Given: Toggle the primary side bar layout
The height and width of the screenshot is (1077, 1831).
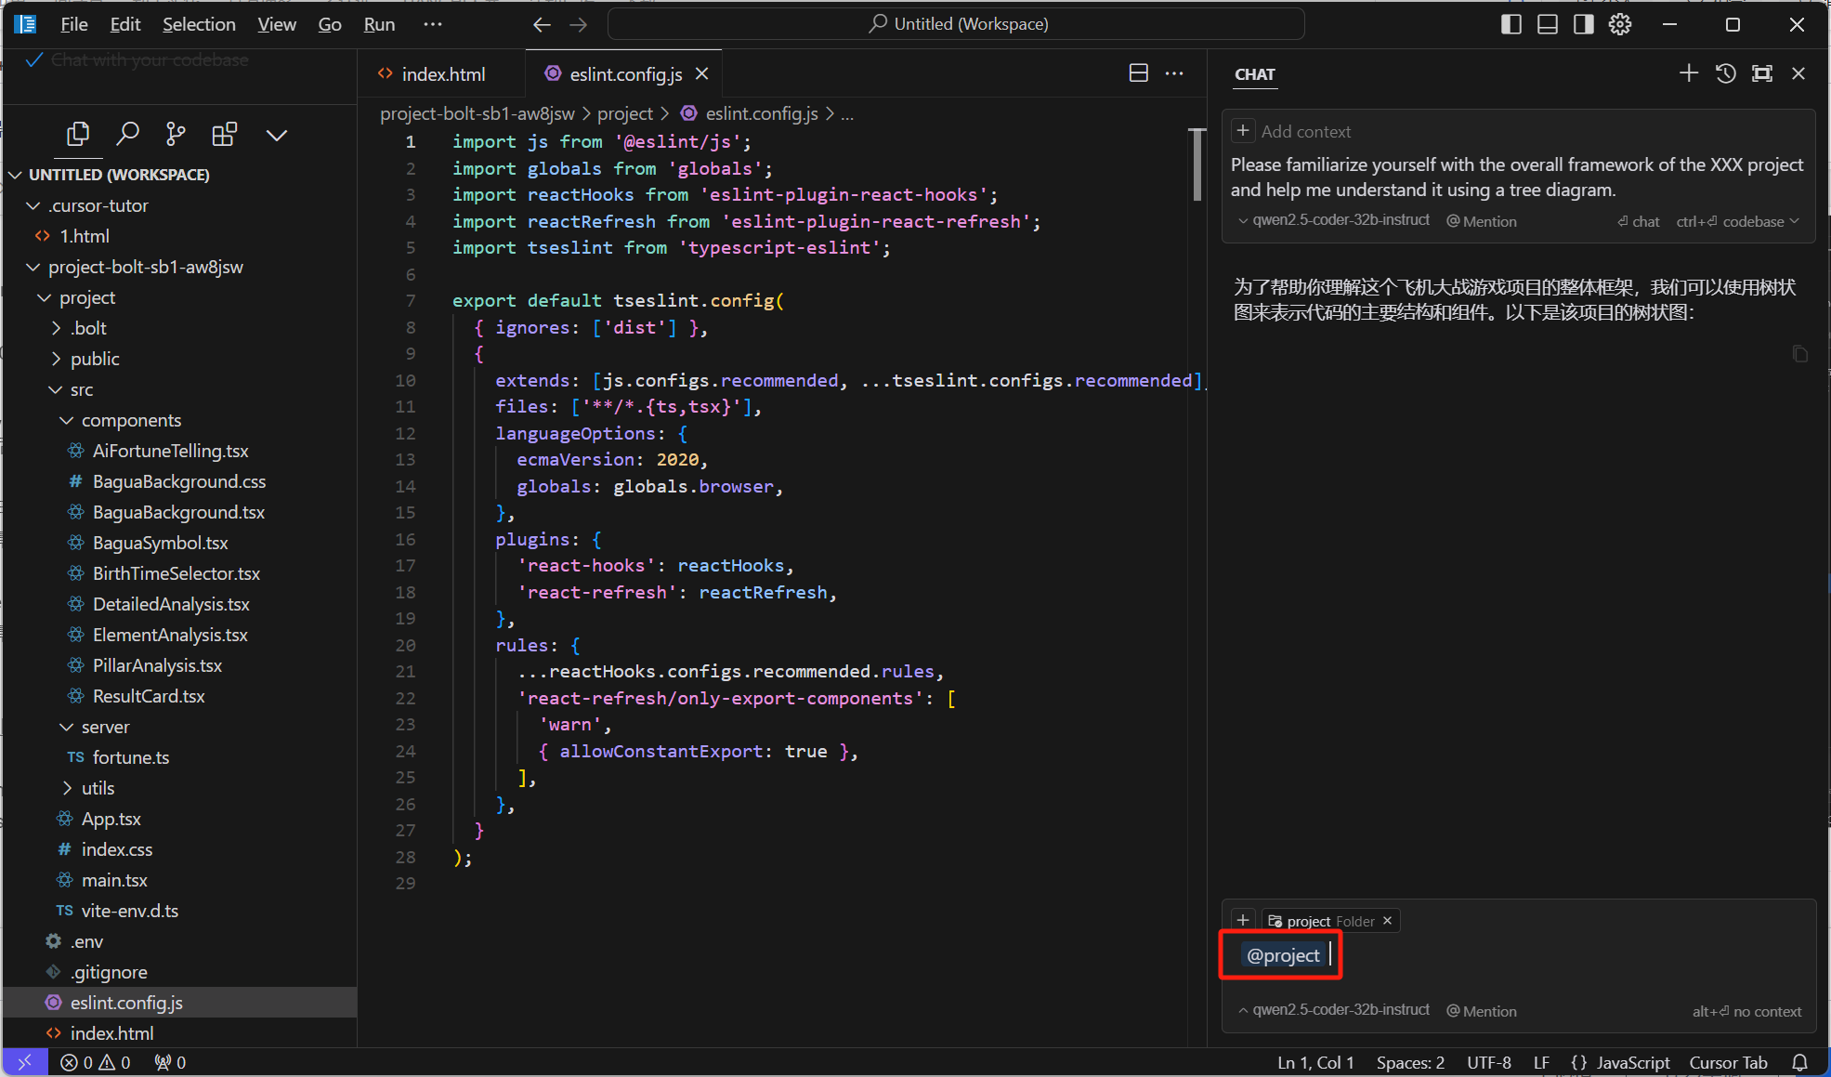Looking at the screenshot, I should pyautogui.click(x=1511, y=24).
